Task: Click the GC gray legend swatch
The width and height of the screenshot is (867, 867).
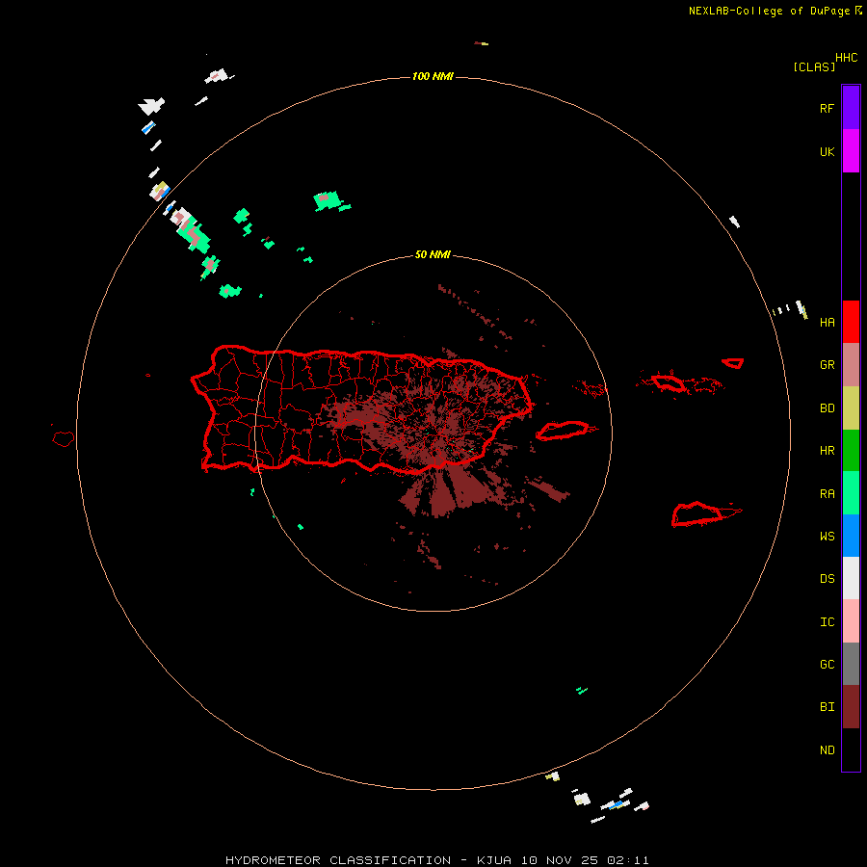Action: [851, 664]
